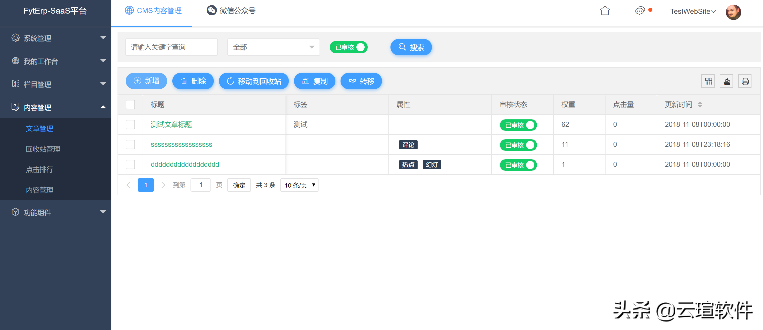This screenshot has height=330, width=763.
Task: Click the globe icon beside 我的工作台
Action: (x=15, y=61)
